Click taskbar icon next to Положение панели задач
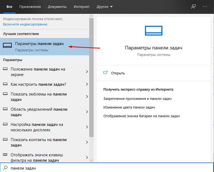The height and width of the screenshot is (172, 214). (5, 69)
